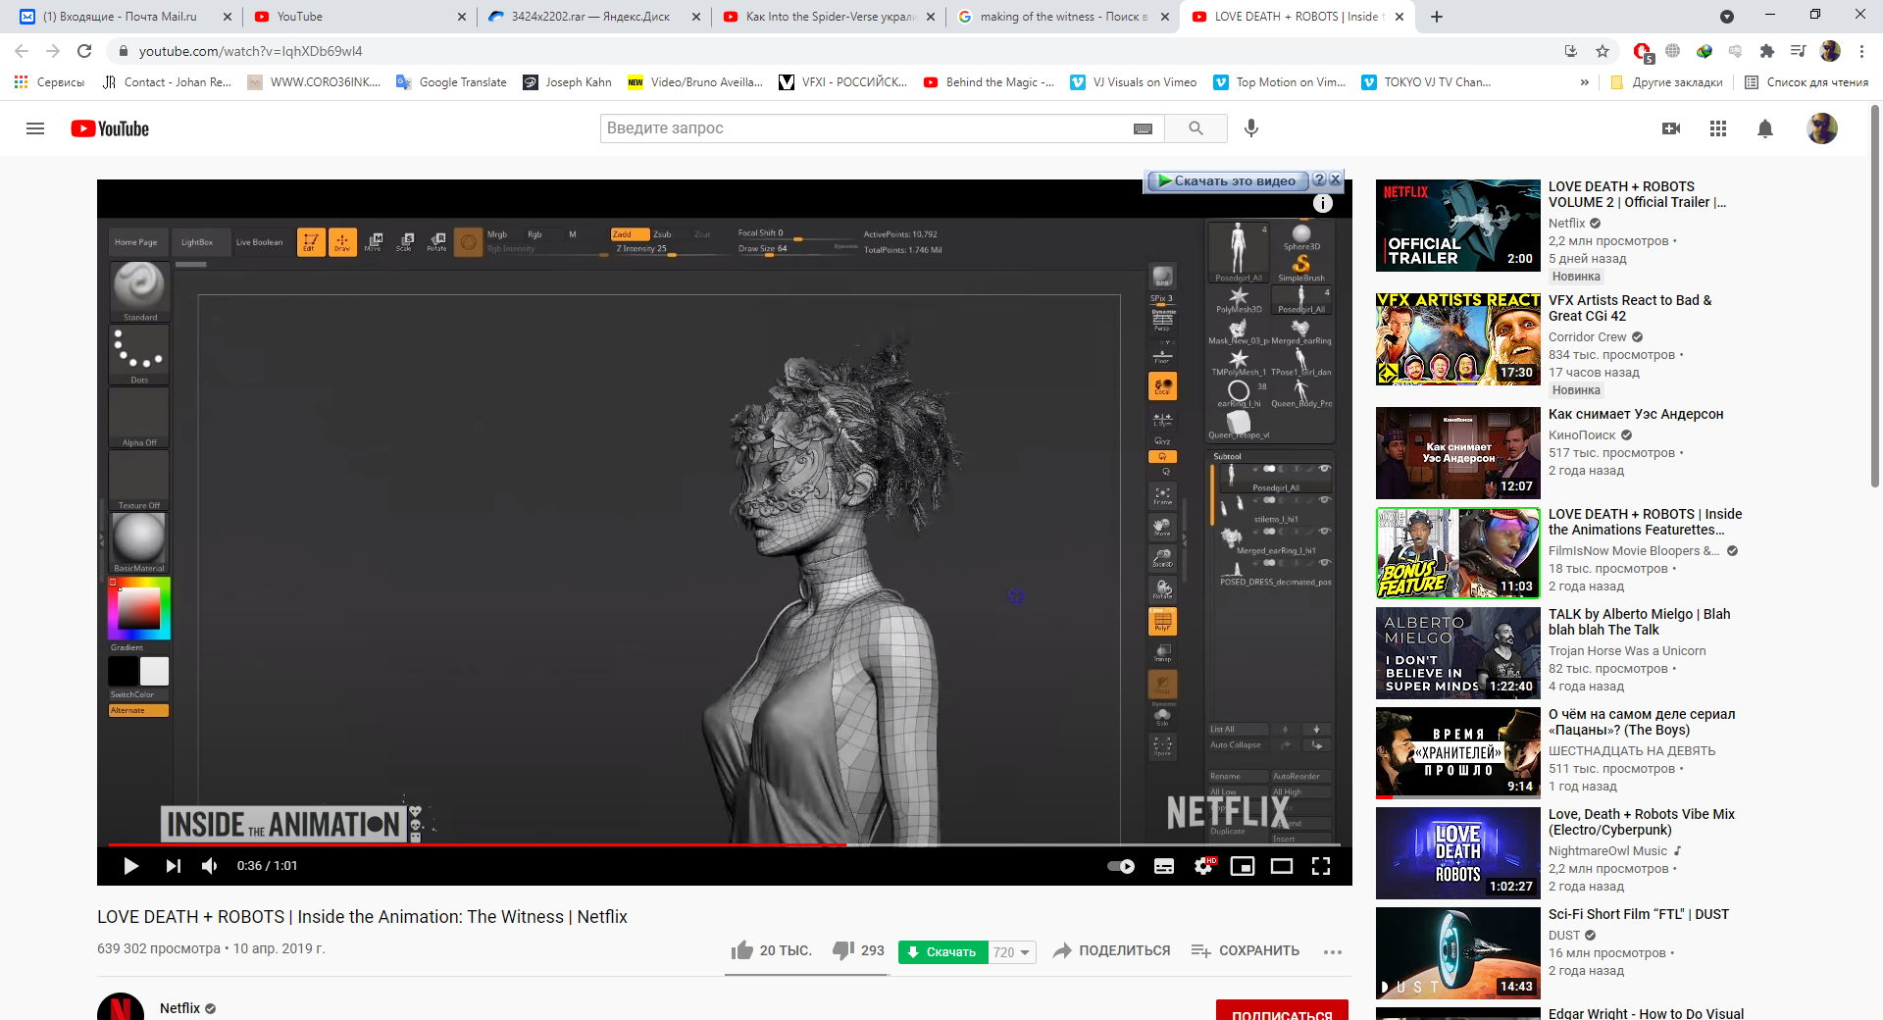Toggle fullscreen mode
1883x1020 pixels.
click(1321, 866)
